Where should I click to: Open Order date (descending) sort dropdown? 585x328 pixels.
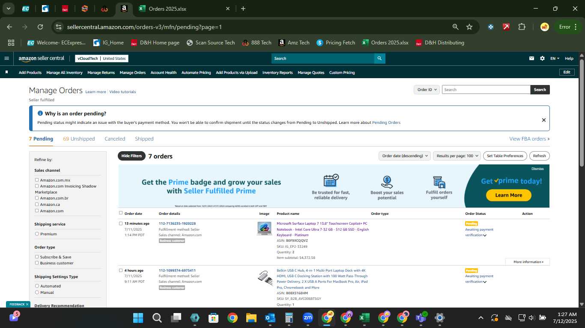click(404, 156)
